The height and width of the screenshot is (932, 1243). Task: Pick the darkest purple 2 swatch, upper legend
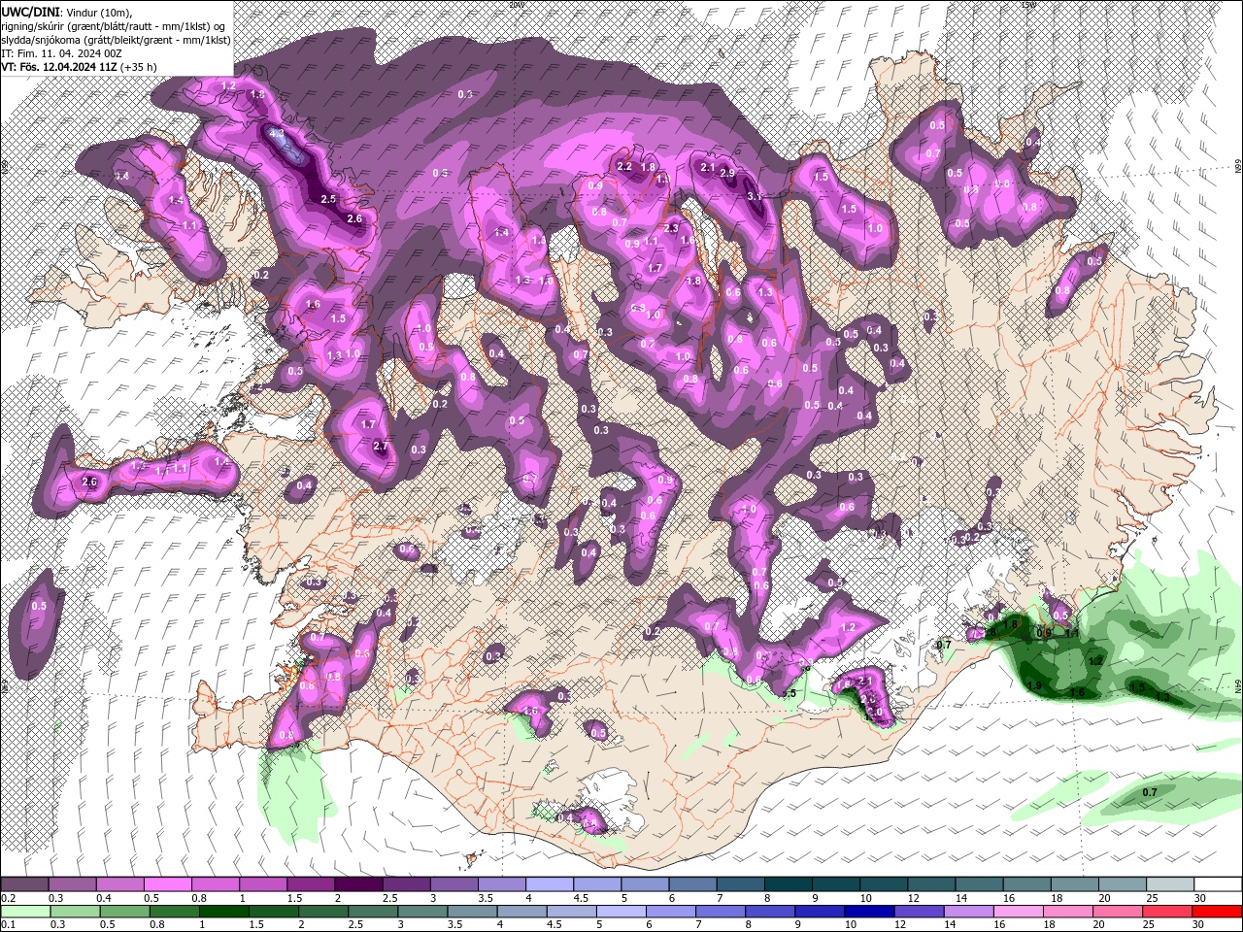click(x=358, y=884)
